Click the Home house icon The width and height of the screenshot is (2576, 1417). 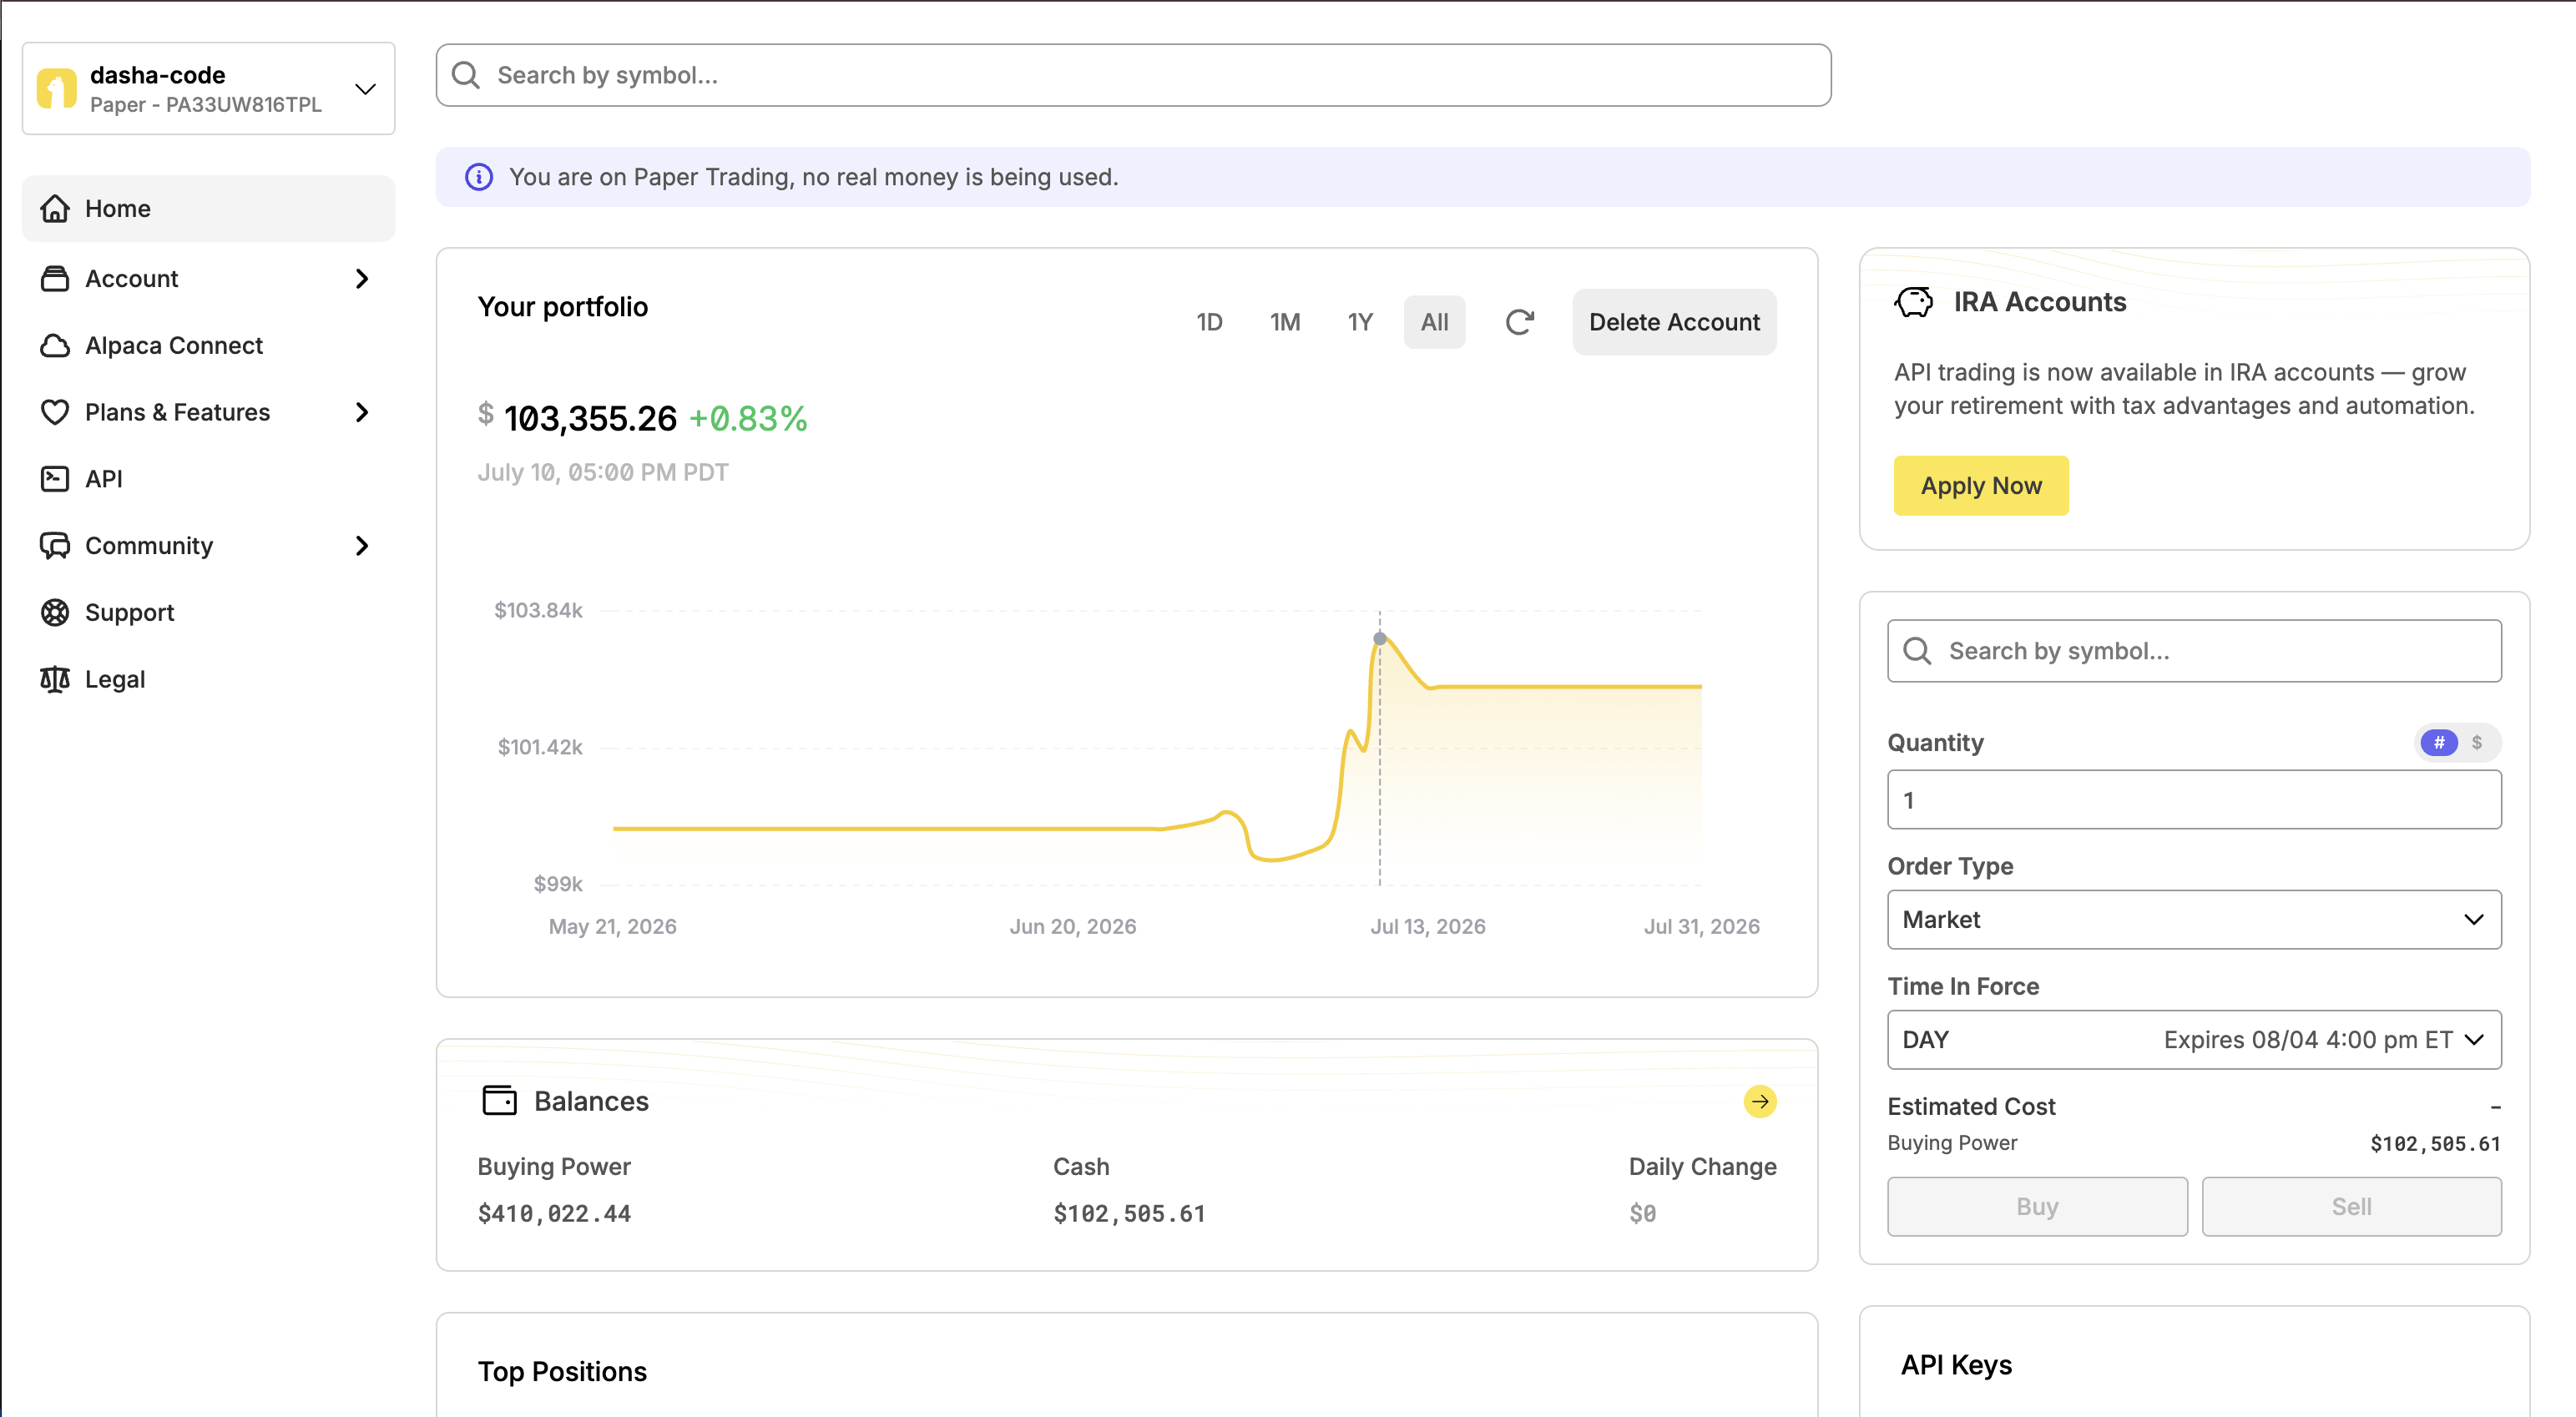point(55,208)
